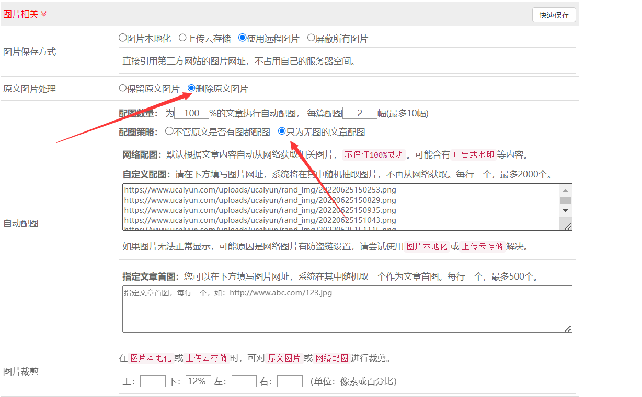Select the 图片本地化 radio option
This screenshot has height=397, width=642.
click(123, 38)
